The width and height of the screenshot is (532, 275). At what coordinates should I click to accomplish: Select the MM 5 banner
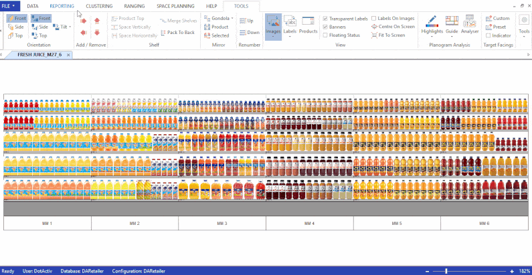pyautogui.click(x=397, y=224)
